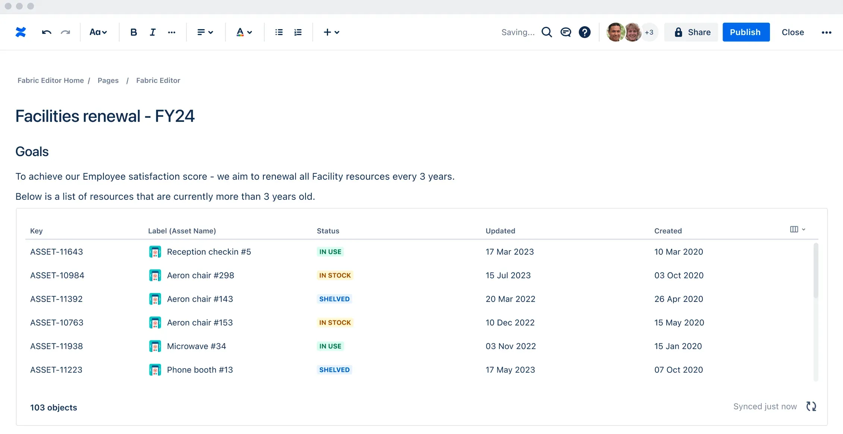
Task: Open the Pages breadcrumb link
Action: tap(108, 80)
